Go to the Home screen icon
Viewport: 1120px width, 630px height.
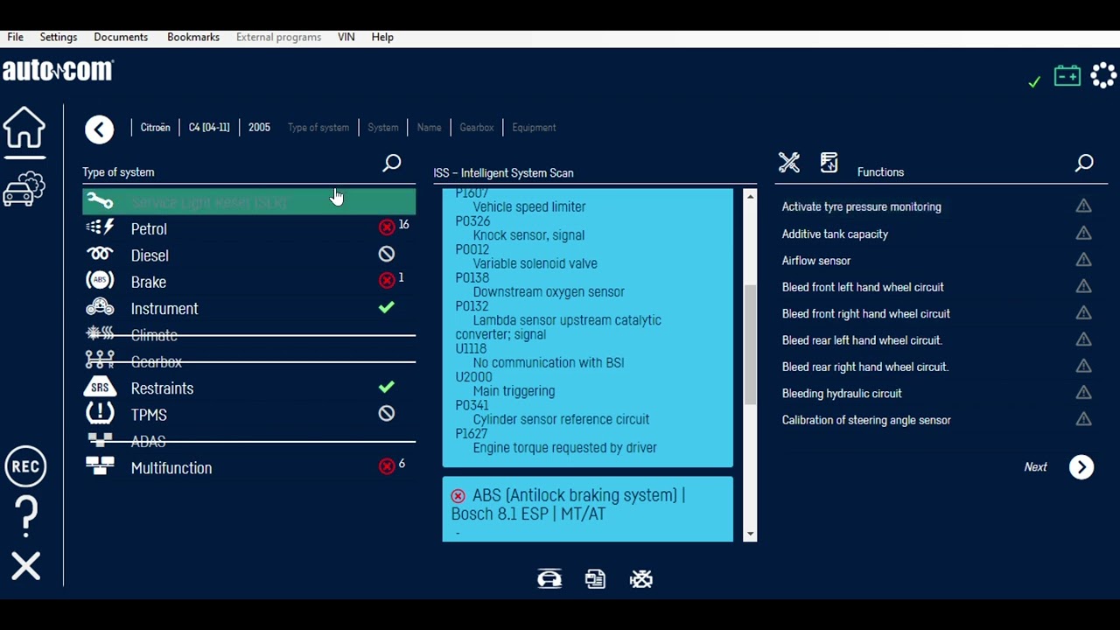coord(24,129)
